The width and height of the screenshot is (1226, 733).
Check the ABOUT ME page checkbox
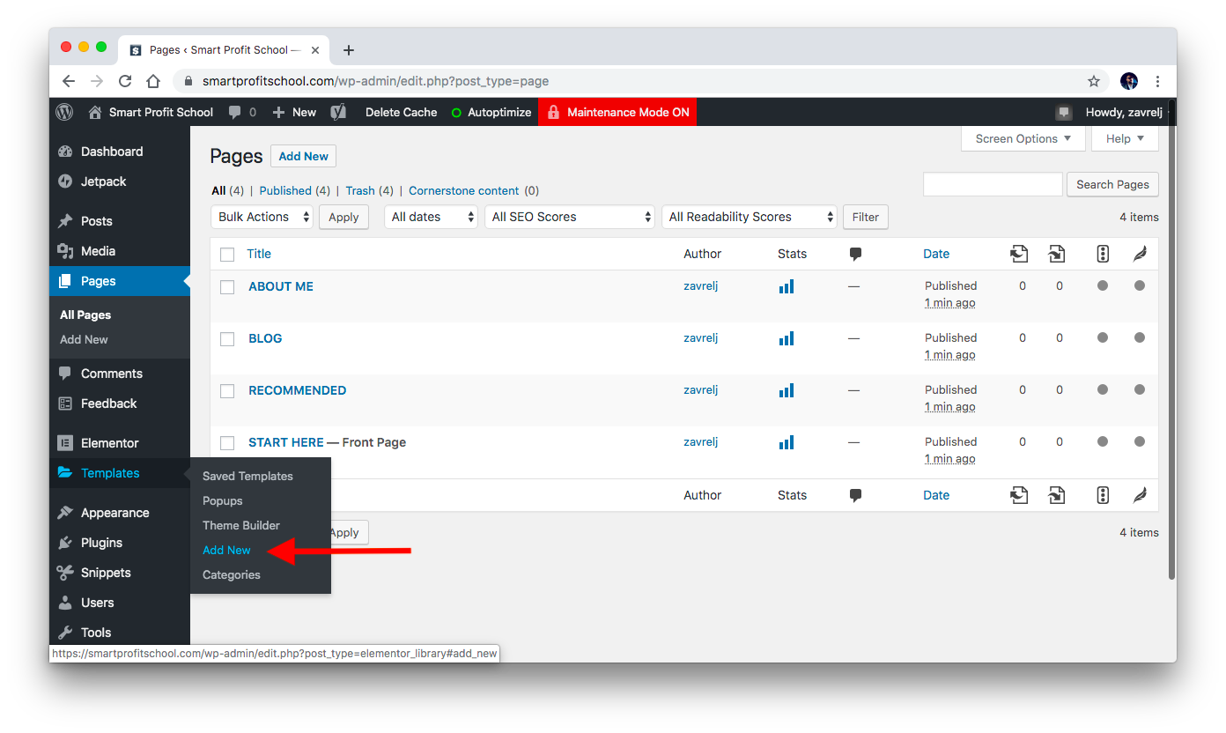[x=227, y=287]
